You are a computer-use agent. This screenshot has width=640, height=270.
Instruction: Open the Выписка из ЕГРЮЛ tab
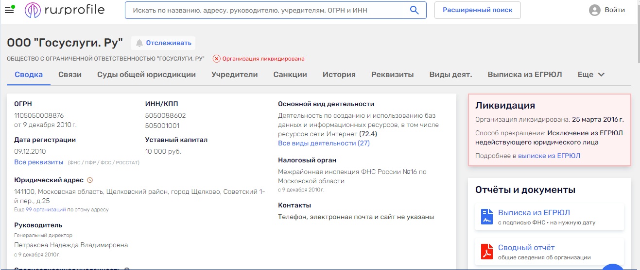point(525,75)
